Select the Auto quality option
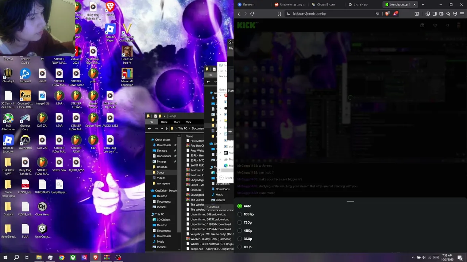This screenshot has height=262, width=467. coord(244,206)
